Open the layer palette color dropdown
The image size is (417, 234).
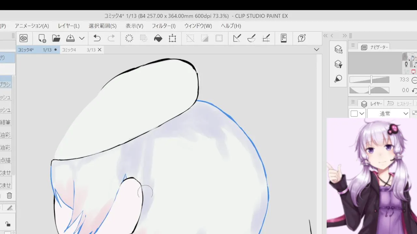coord(357,113)
